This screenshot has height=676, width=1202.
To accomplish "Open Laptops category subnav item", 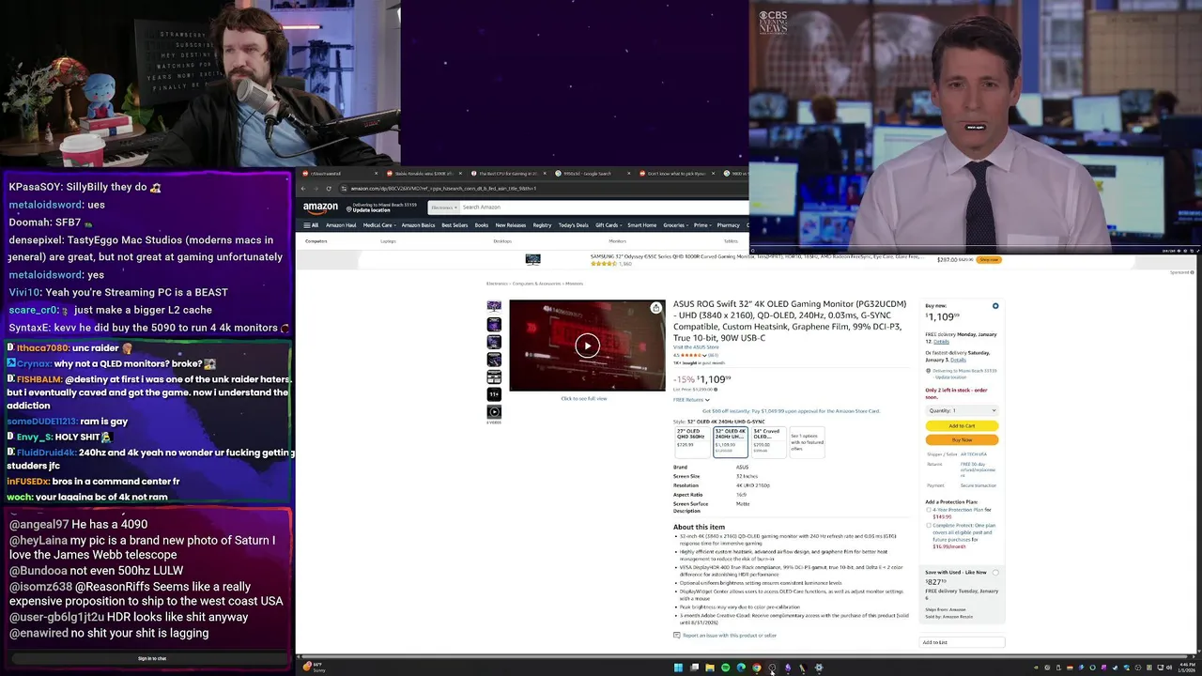I will click(388, 241).
